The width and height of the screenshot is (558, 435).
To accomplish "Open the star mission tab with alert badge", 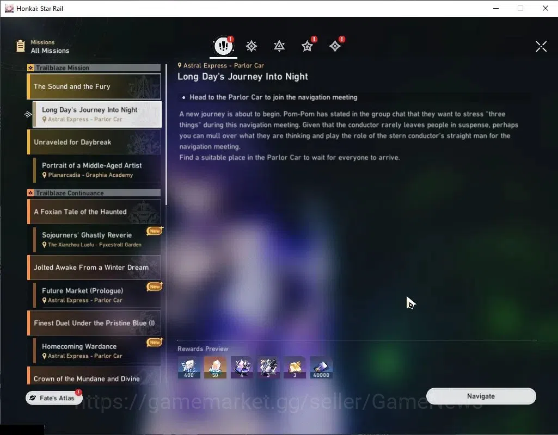I will [x=307, y=46].
